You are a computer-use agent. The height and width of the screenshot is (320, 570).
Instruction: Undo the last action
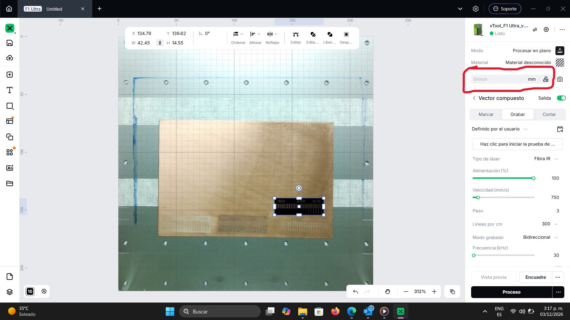356,292
